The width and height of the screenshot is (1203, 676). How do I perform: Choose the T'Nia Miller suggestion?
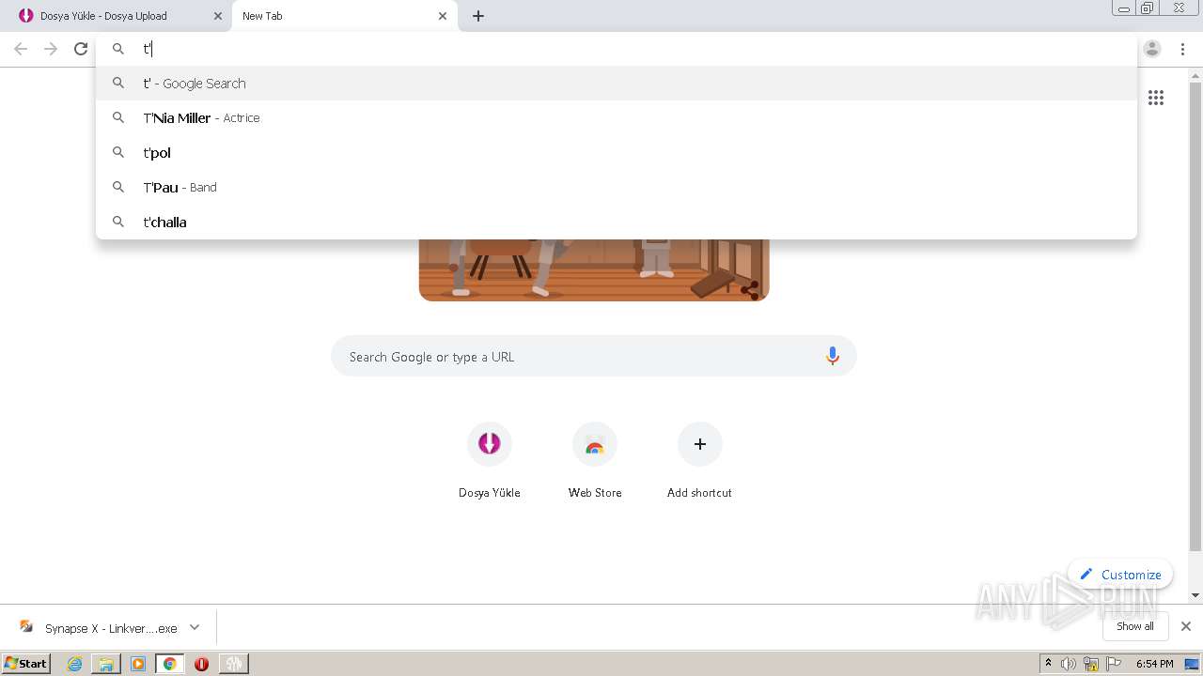click(x=616, y=118)
